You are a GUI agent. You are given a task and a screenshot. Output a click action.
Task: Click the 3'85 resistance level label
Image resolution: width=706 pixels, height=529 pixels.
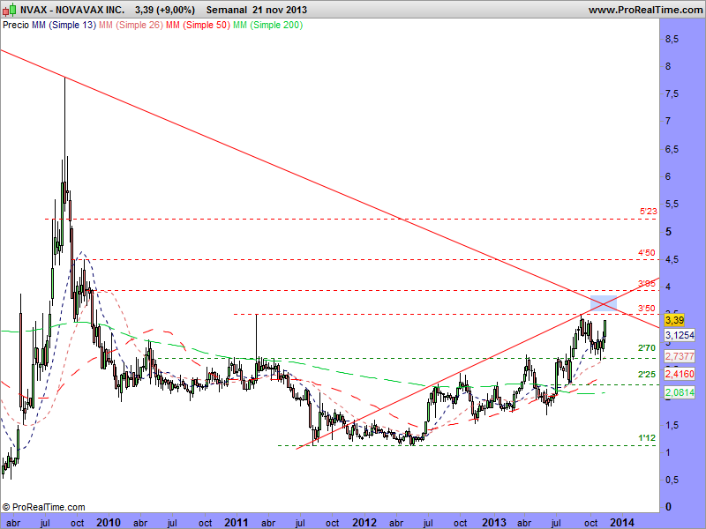647,283
